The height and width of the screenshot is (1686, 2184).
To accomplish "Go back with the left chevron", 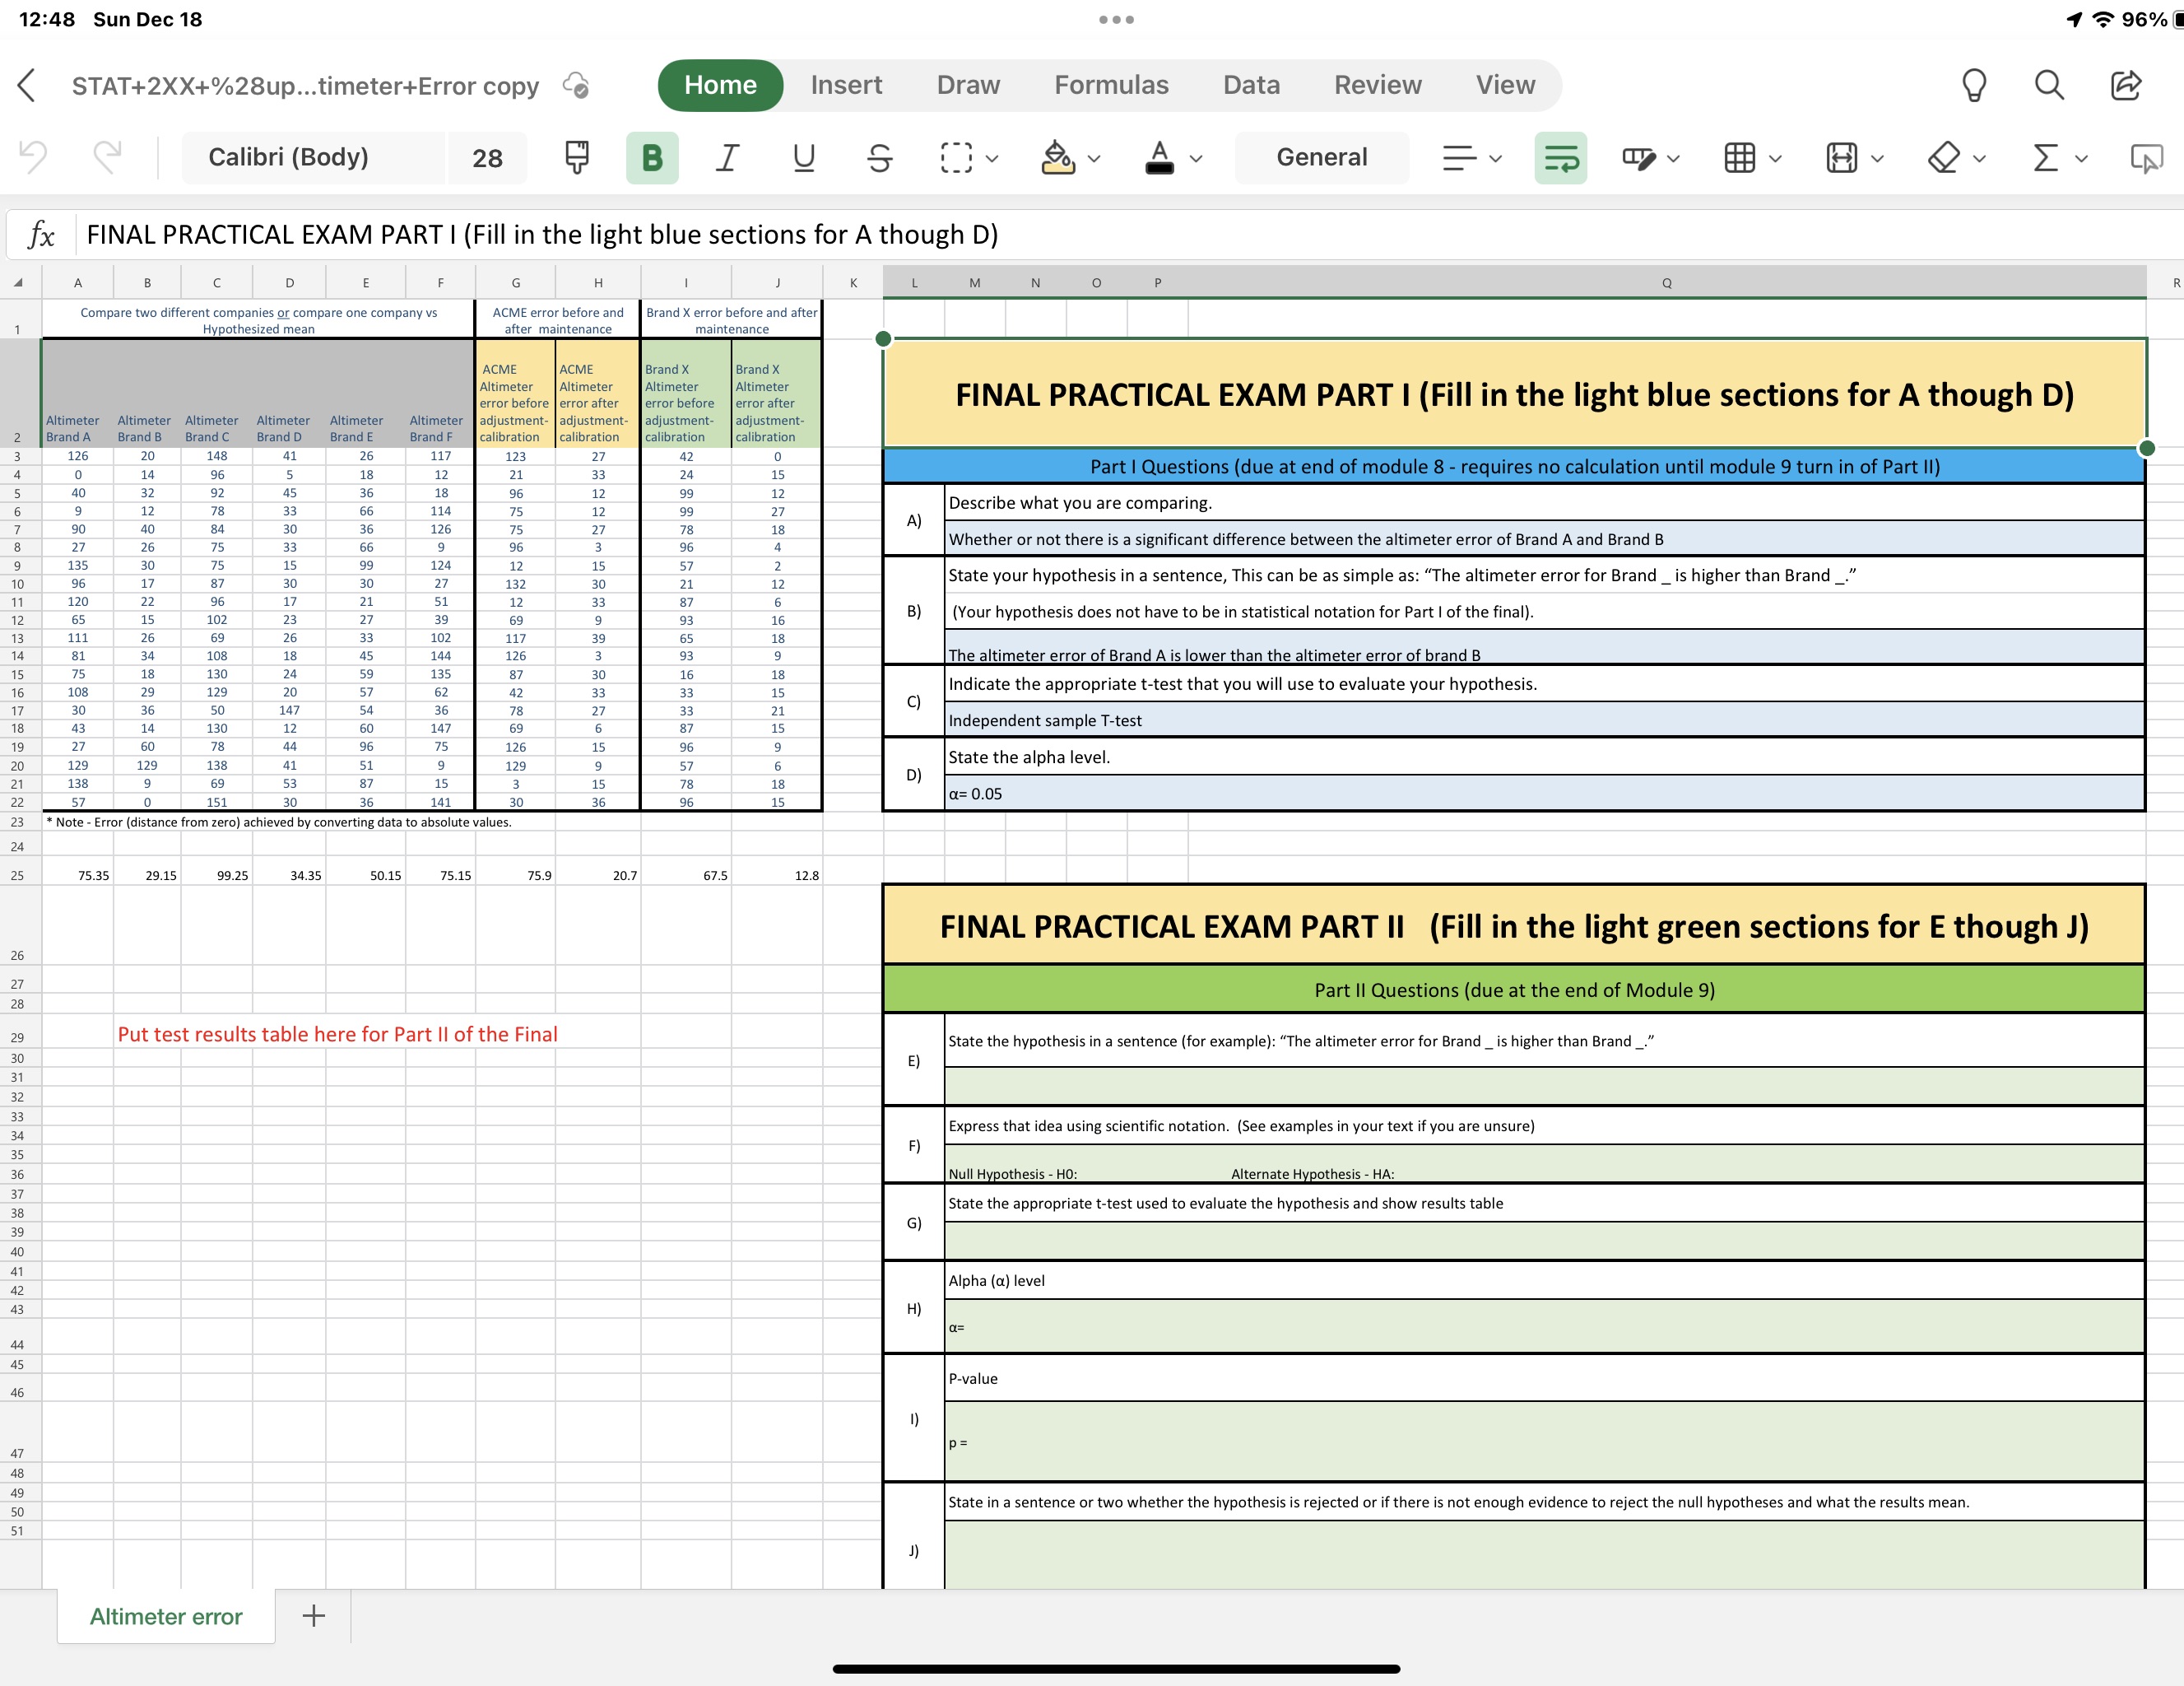I will pos(28,85).
